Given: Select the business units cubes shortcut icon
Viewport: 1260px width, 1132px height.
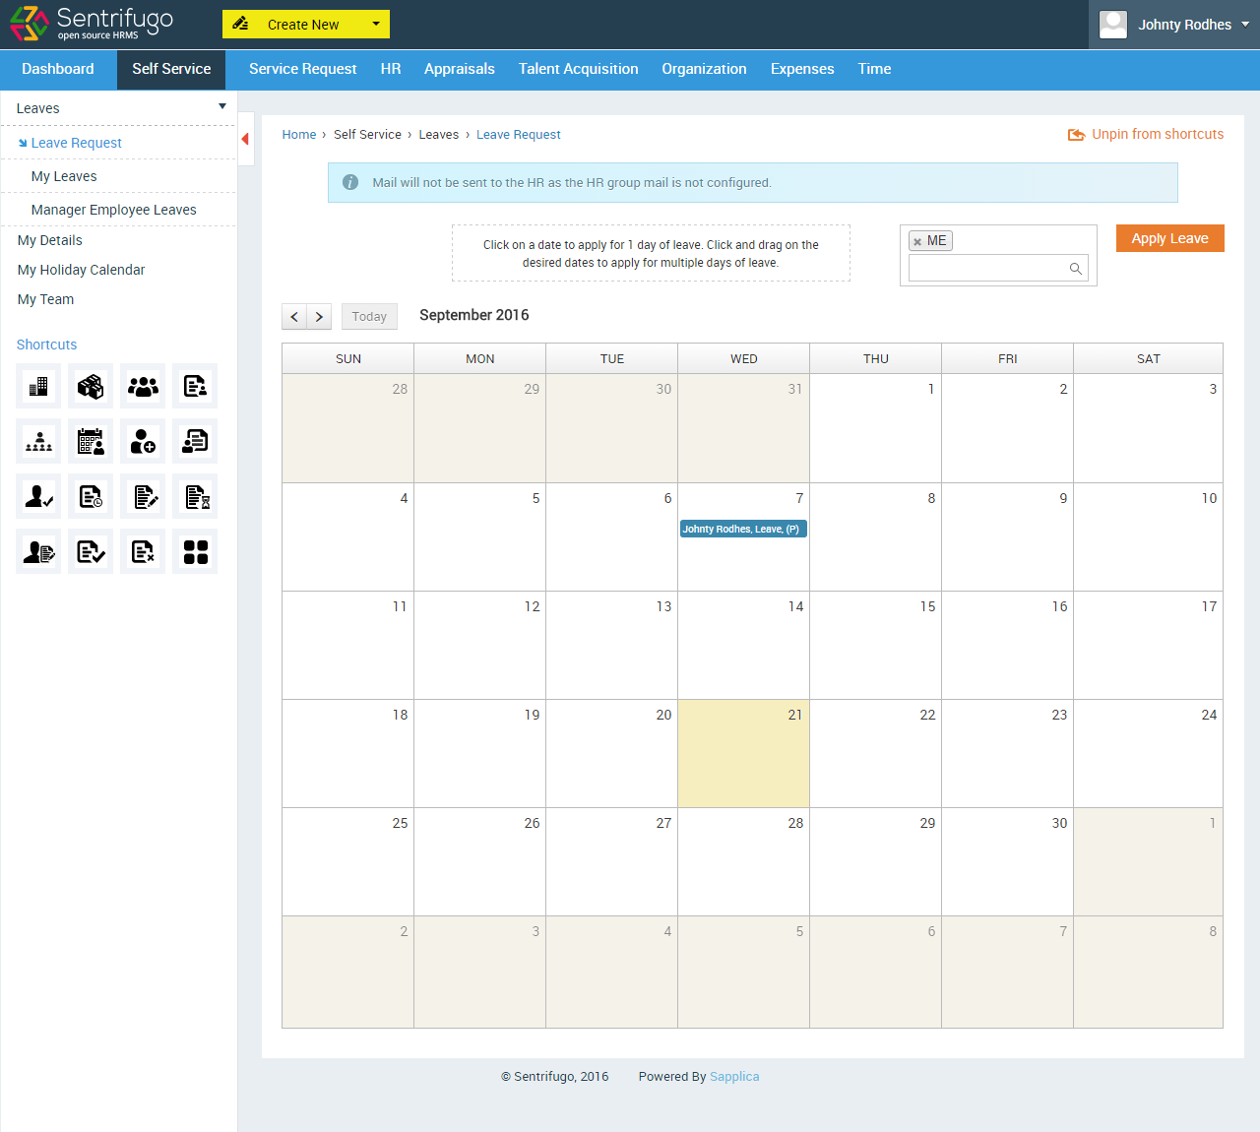Looking at the screenshot, I should click(90, 386).
